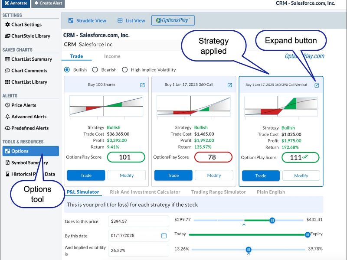Screen dimensions: 347x260
Task: Open the P&L Simulator tab
Action: pos(83,192)
